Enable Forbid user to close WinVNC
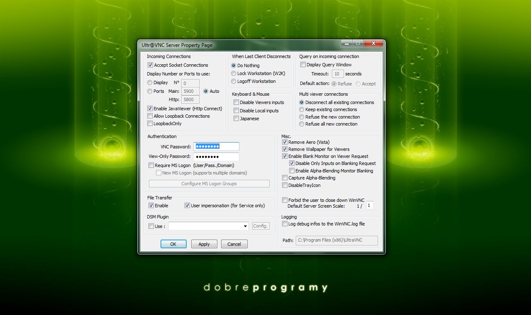This screenshot has height=315, width=531. pyautogui.click(x=285, y=200)
